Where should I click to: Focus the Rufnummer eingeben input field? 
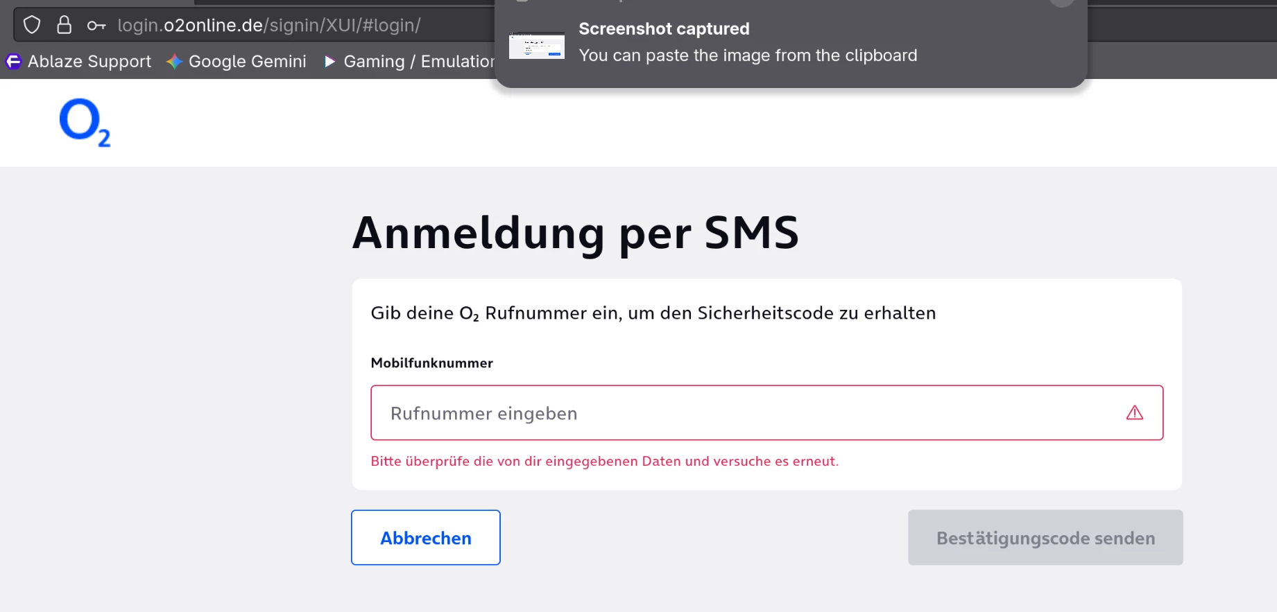click(x=749, y=413)
